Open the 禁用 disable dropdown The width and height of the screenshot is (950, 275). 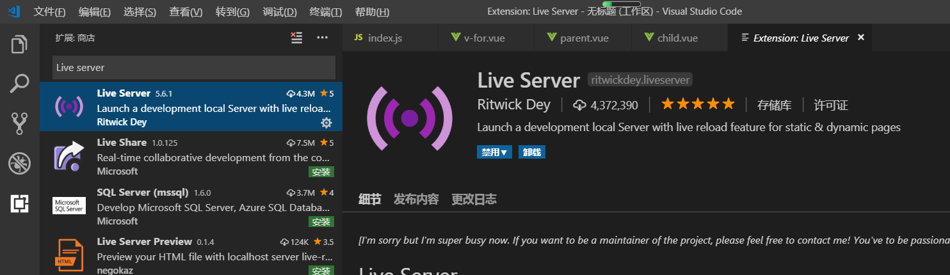coord(494,152)
